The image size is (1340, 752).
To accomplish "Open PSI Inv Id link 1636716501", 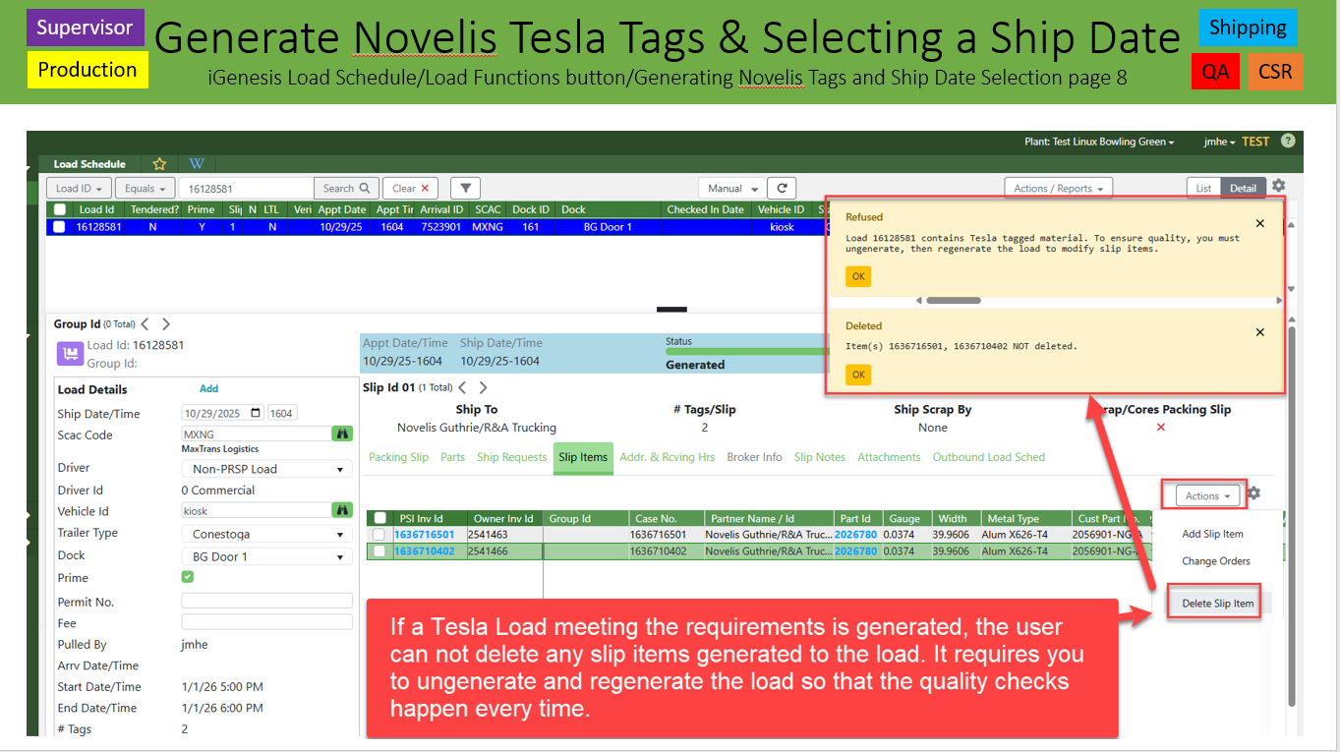I will coord(424,535).
